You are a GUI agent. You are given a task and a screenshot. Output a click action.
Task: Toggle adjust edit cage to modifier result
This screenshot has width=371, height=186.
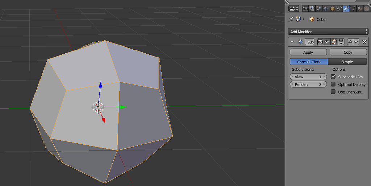pyautogui.click(x=341, y=42)
